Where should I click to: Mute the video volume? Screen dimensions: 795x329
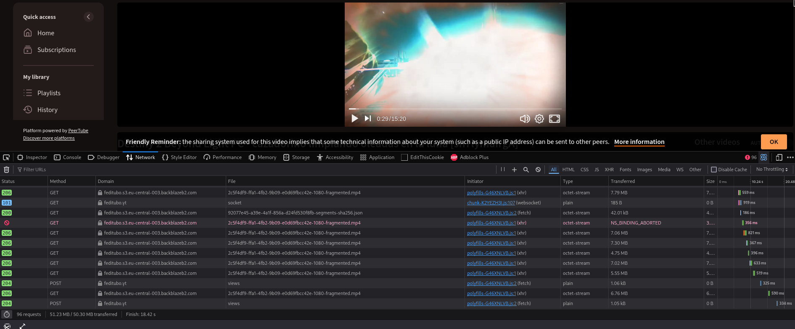coord(525,119)
